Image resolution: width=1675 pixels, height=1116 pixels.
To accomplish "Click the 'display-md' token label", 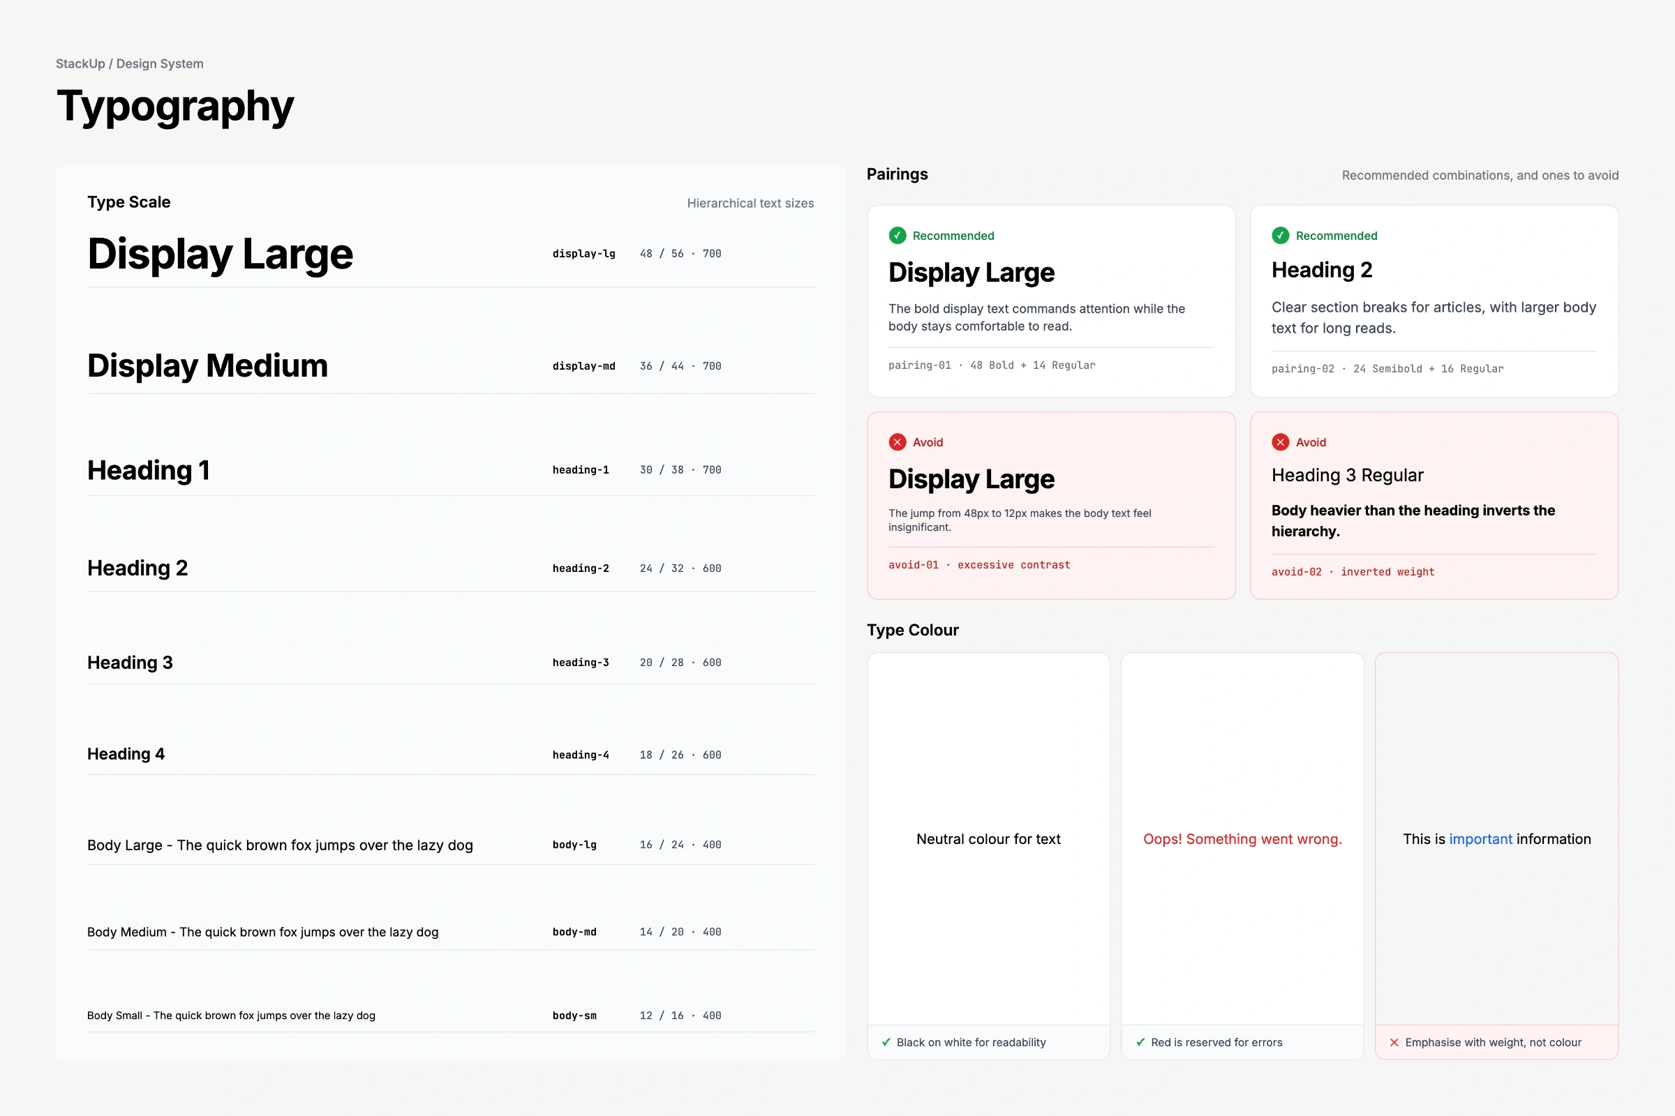I will 584,365.
